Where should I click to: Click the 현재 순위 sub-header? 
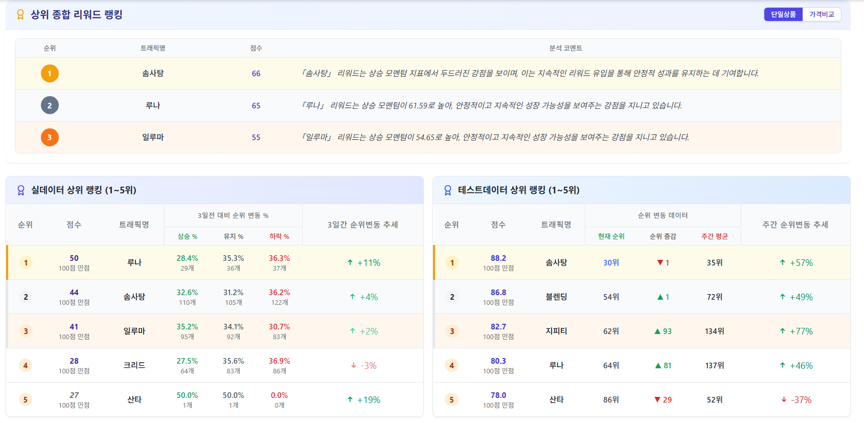tap(611, 236)
